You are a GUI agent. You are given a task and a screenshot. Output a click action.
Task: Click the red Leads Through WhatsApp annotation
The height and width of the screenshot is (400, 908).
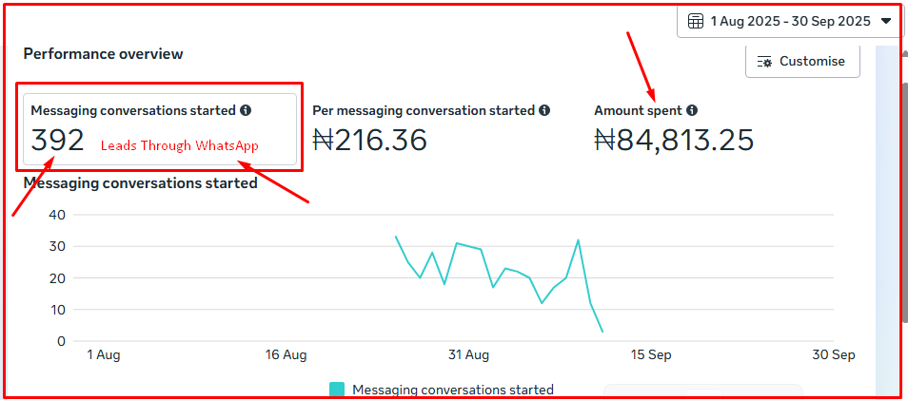[x=180, y=145]
